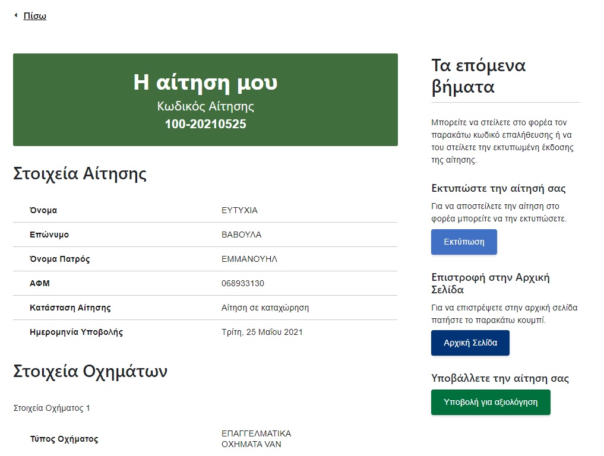Viewport: 604px width, 456px height.
Task: Click the father's name value ΕΜΜΑΝΟΥΗΛ
Action: click(x=249, y=259)
